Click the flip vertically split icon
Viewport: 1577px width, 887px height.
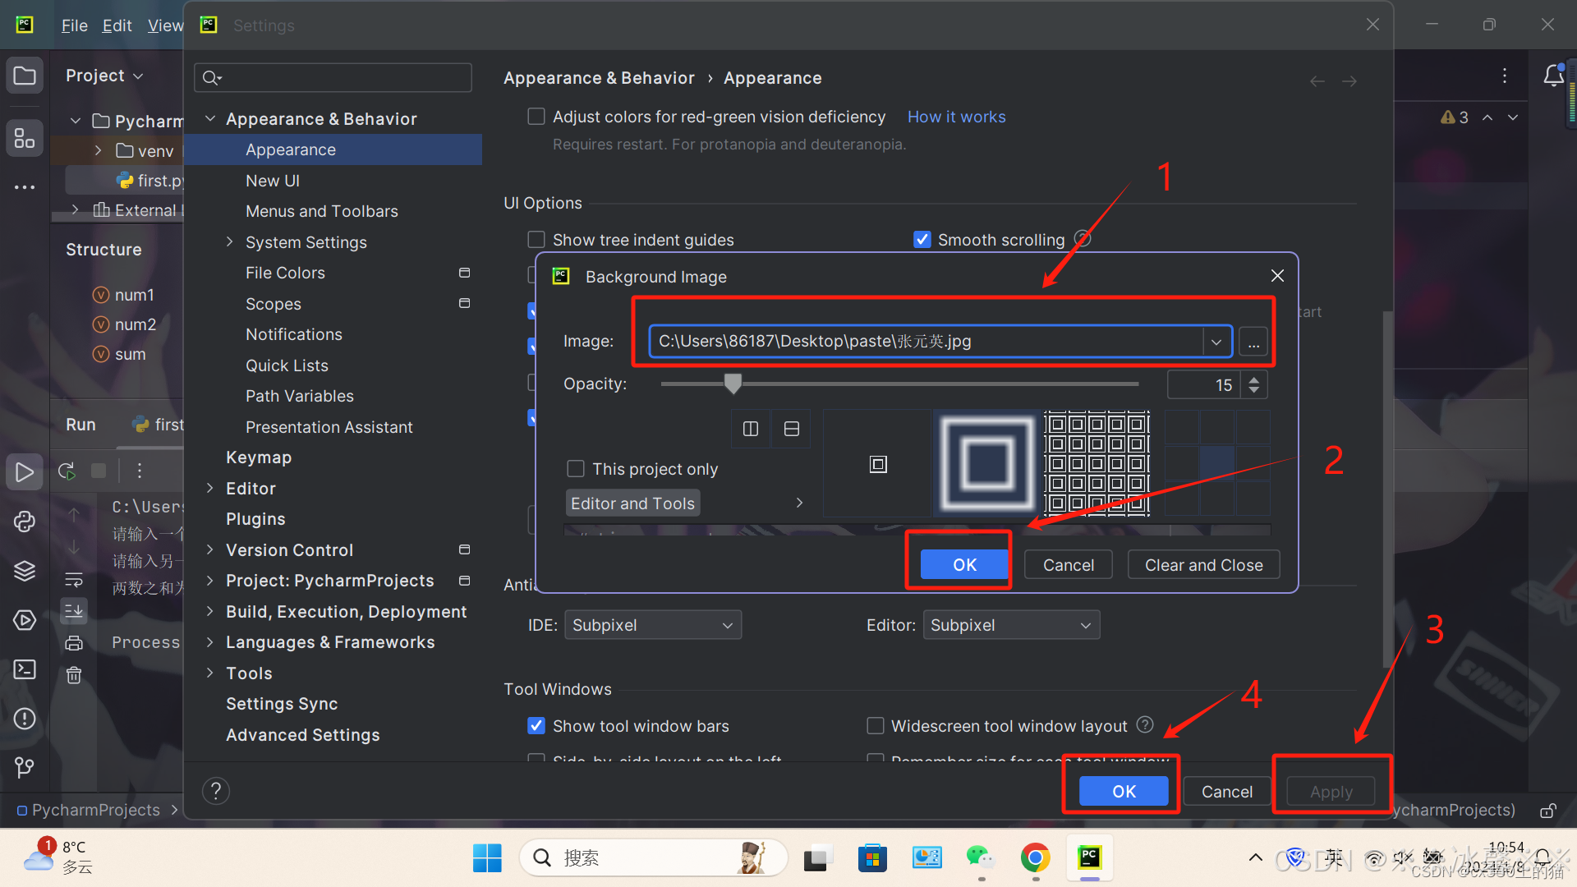(791, 429)
